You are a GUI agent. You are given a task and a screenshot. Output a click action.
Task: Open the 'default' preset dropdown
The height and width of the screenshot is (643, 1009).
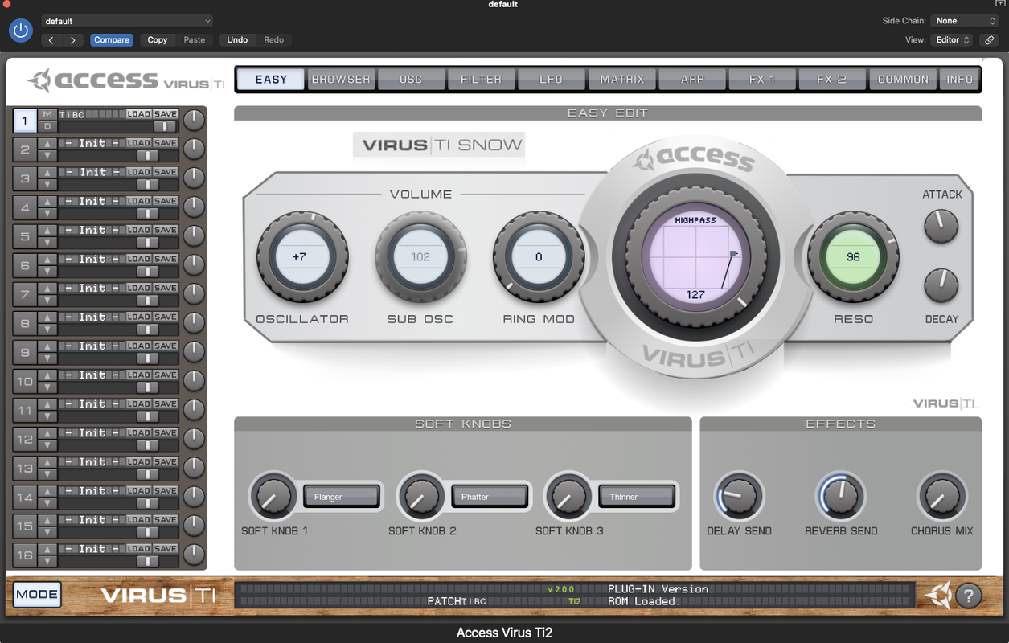coord(127,21)
